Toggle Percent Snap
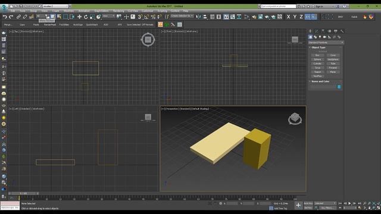 [153, 17]
